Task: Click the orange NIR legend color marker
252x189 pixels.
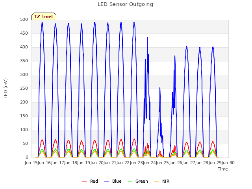Action: tap(156, 182)
